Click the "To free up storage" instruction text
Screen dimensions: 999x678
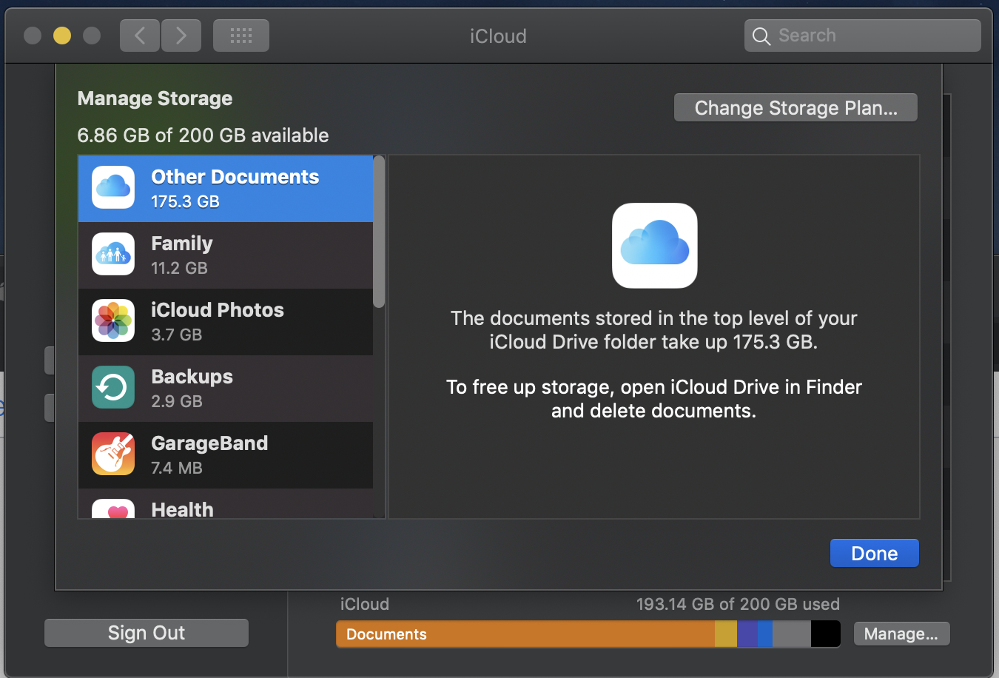click(x=654, y=399)
